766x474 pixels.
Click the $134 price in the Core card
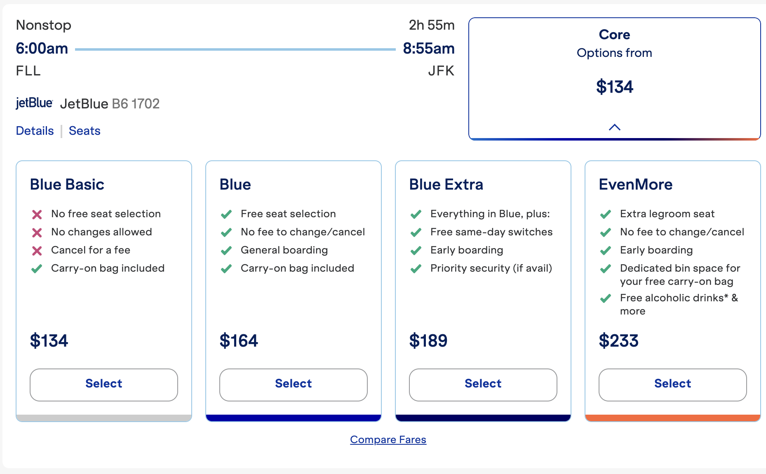(615, 87)
